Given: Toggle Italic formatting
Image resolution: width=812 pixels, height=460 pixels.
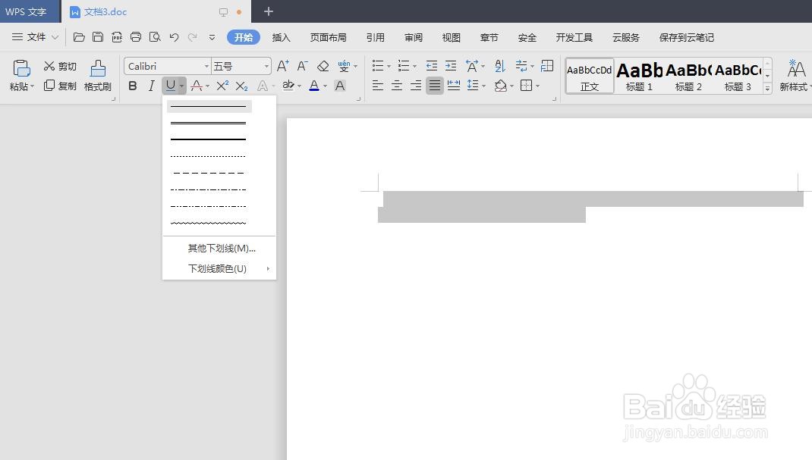Looking at the screenshot, I should click(152, 86).
